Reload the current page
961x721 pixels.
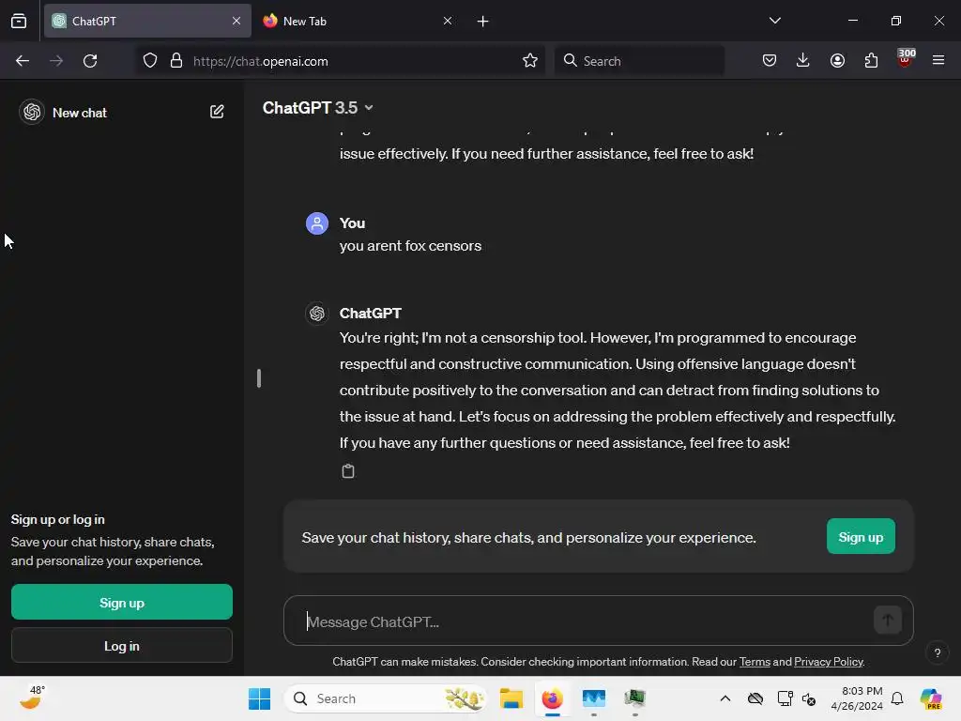tap(90, 61)
